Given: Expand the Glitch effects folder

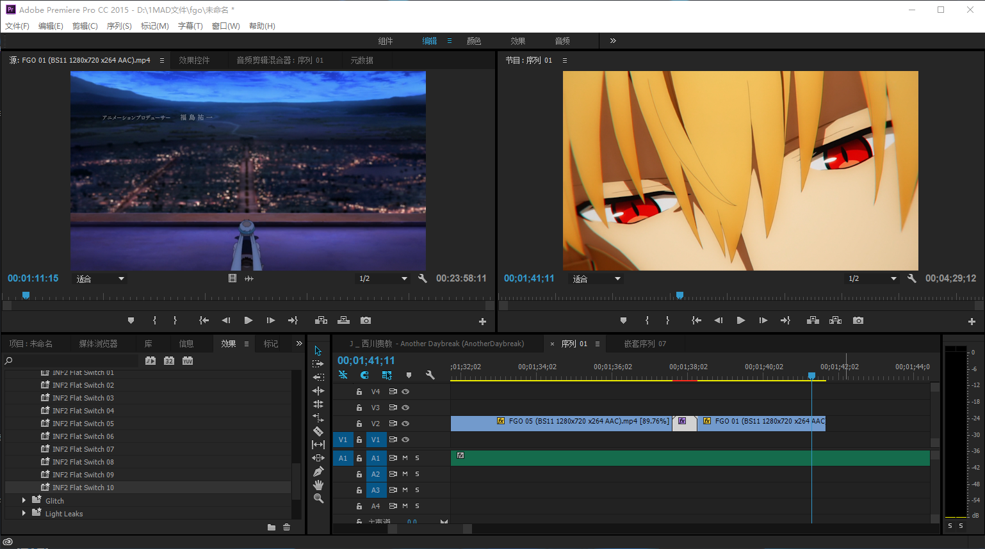Looking at the screenshot, I should tap(24, 500).
